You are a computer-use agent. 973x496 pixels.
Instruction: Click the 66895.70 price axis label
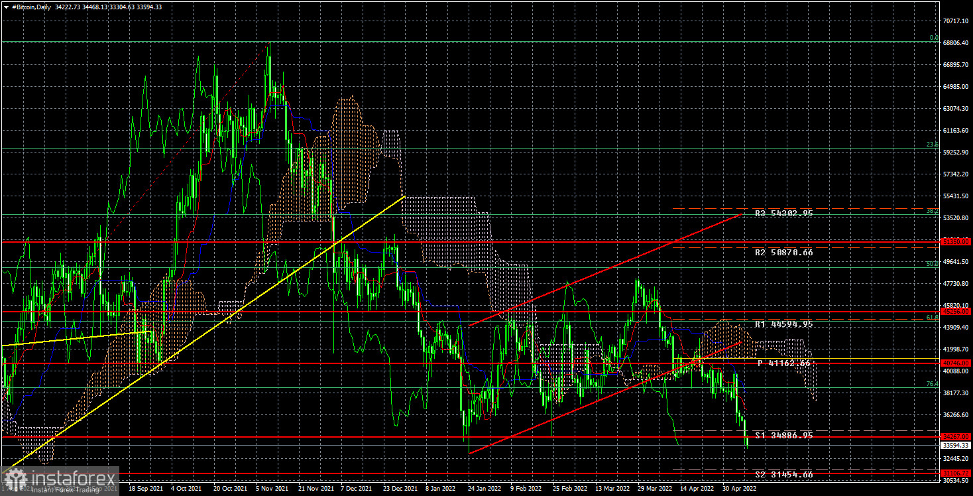click(957, 65)
